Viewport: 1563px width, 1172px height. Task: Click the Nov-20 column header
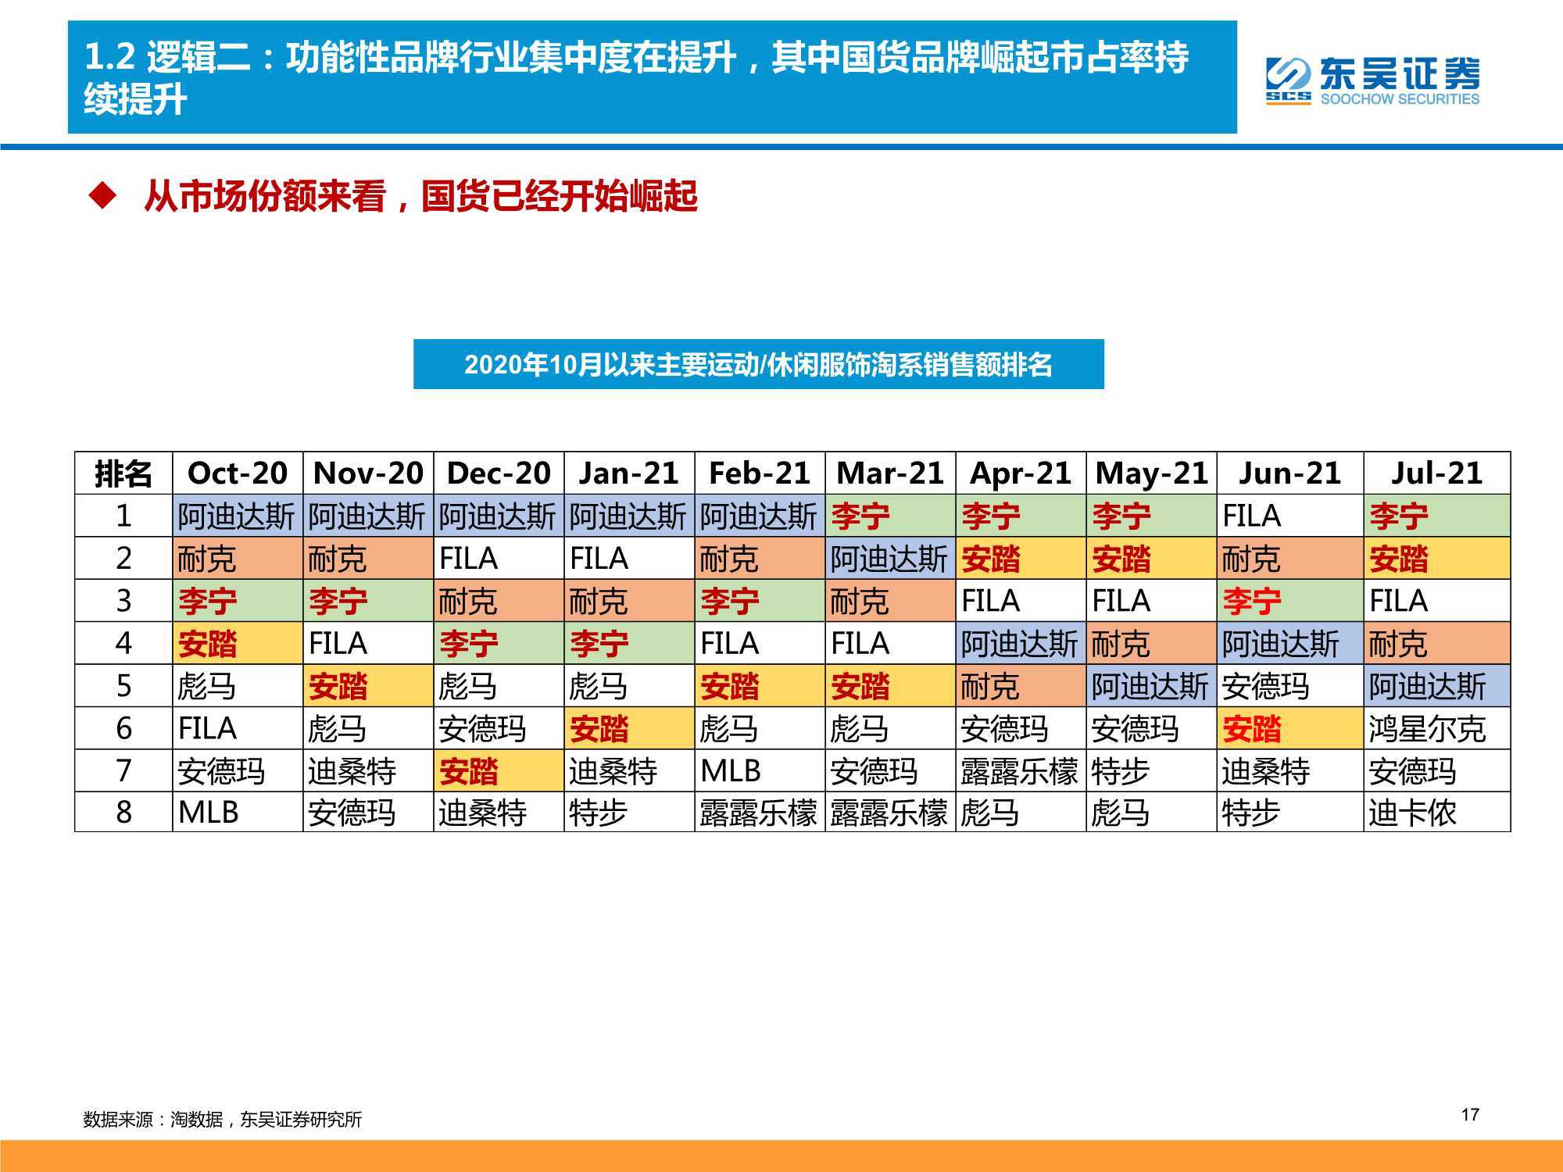368,473
